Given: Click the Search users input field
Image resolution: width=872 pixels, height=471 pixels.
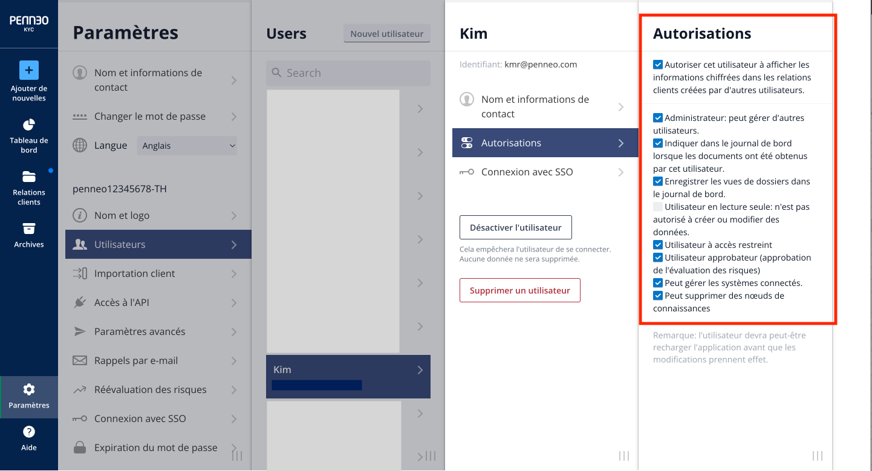Looking at the screenshot, I should (x=348, y=73).
